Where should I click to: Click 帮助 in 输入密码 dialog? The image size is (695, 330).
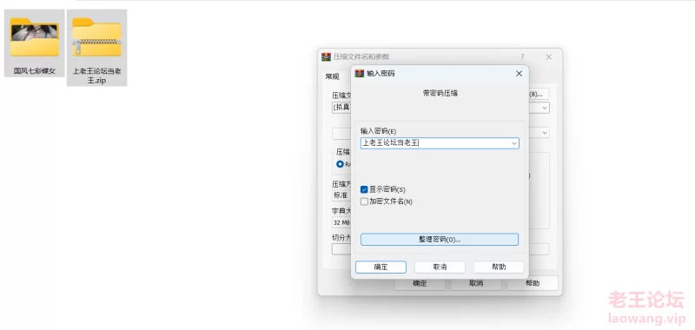pos(499,267)
